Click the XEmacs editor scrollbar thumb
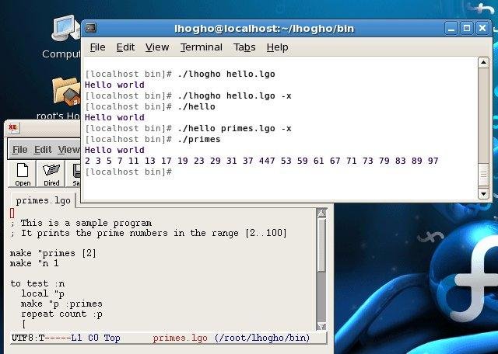This screenshot has width=498, height=354. click(x=321, y=245)
